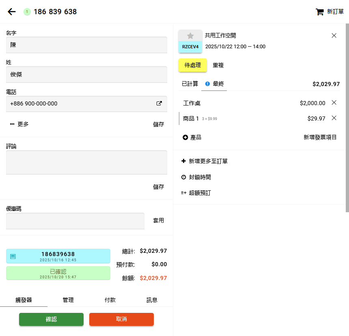Open the 付款 tab
Screen dimensions: 349x336
point(110,300)
